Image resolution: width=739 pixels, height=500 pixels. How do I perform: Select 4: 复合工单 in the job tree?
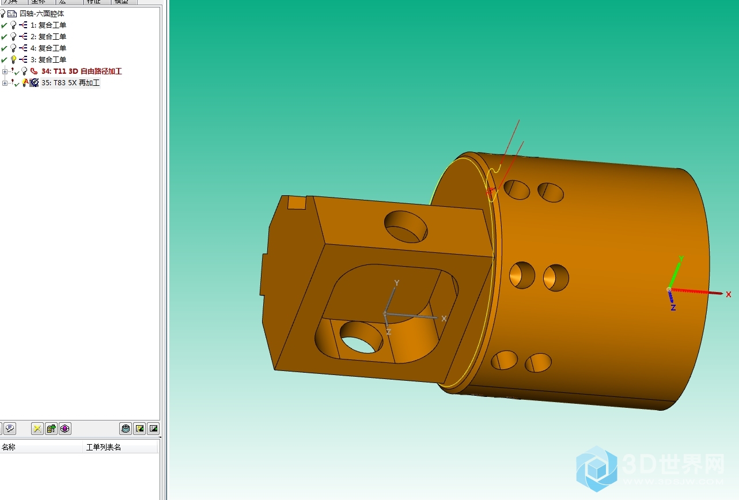click(x=48, y=48)
